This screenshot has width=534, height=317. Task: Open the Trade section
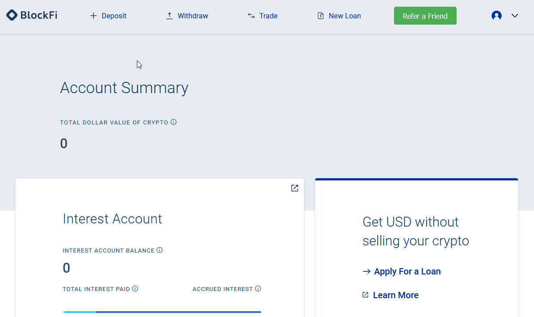[x=263, y=16]
